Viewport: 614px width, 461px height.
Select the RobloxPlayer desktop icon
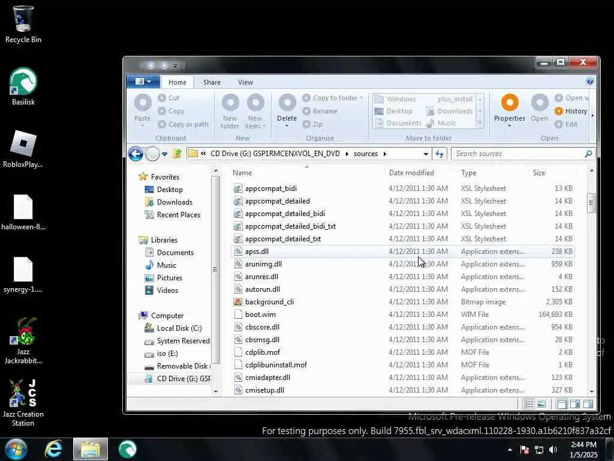(23, 149)
